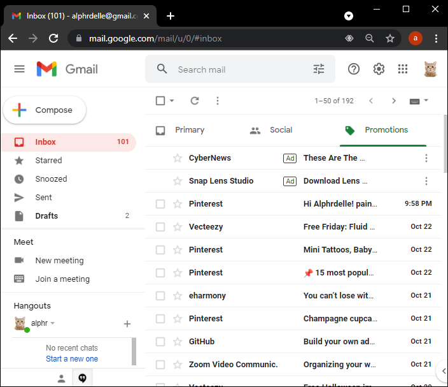Star the CyberNews email
This screenshot has width=448, height=387.
pos(178,158)
